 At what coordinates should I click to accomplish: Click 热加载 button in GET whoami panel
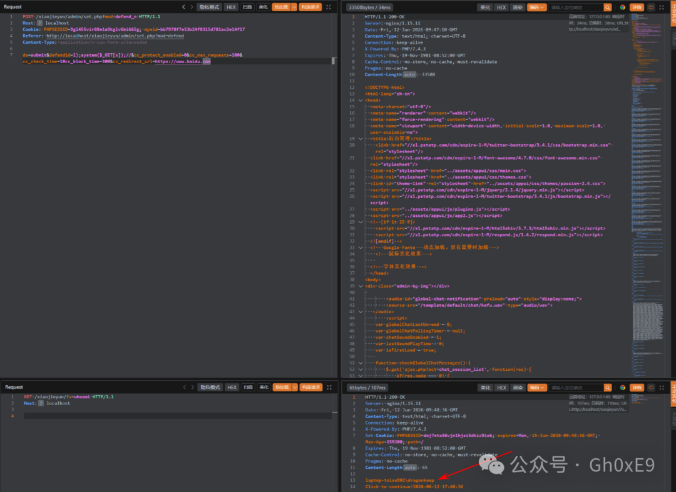pos(282,388)
